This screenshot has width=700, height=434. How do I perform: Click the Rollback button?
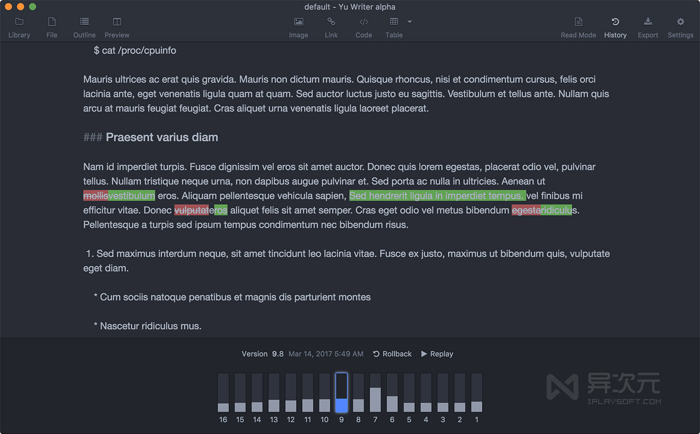pos(393,354)
